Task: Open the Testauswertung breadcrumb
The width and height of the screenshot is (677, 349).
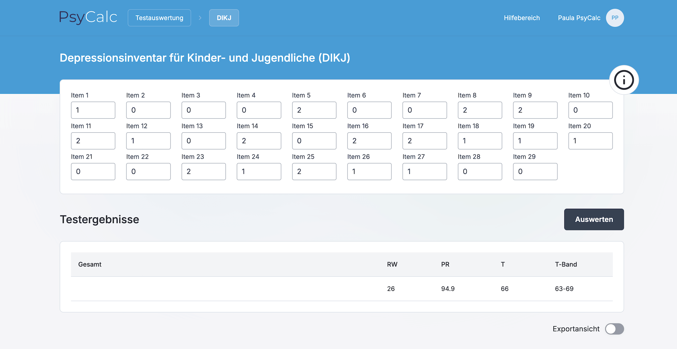Action: coord(159,18)
